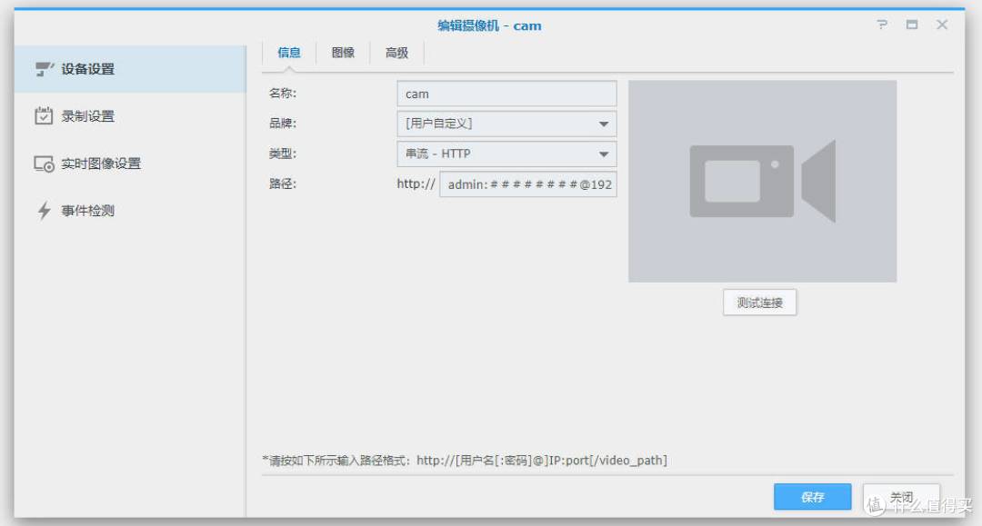982x526 pixels.
Task: Switch to the 信息 tab
Action: (x=289, y=53)
